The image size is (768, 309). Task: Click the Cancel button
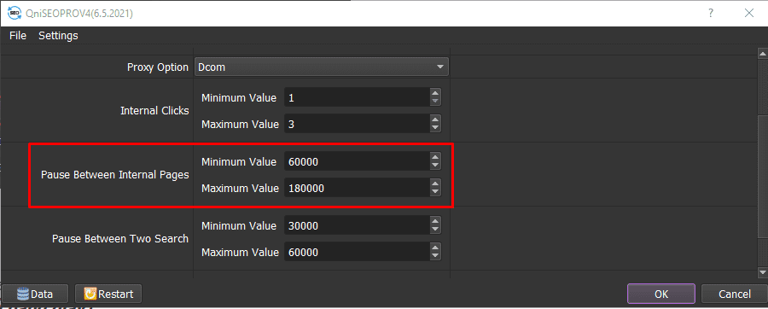(734, 294)
